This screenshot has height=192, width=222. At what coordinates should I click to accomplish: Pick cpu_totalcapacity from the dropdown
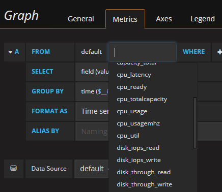142,99
